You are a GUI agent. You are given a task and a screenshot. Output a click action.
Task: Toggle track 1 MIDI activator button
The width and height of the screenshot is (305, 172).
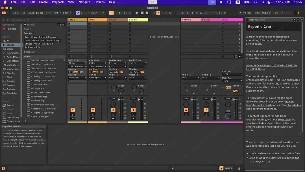point(73,110)
